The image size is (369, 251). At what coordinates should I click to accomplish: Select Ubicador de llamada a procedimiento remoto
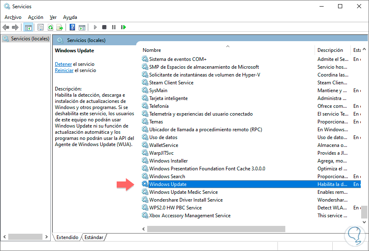(251, 129)
